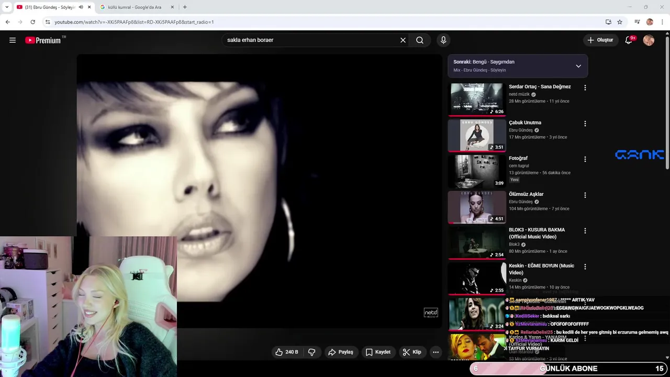Reload the current page
The image size is (670, 377).
[x=33, y=22]
